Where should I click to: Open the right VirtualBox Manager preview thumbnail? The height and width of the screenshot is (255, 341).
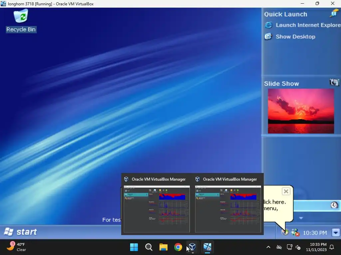point(228,209)
